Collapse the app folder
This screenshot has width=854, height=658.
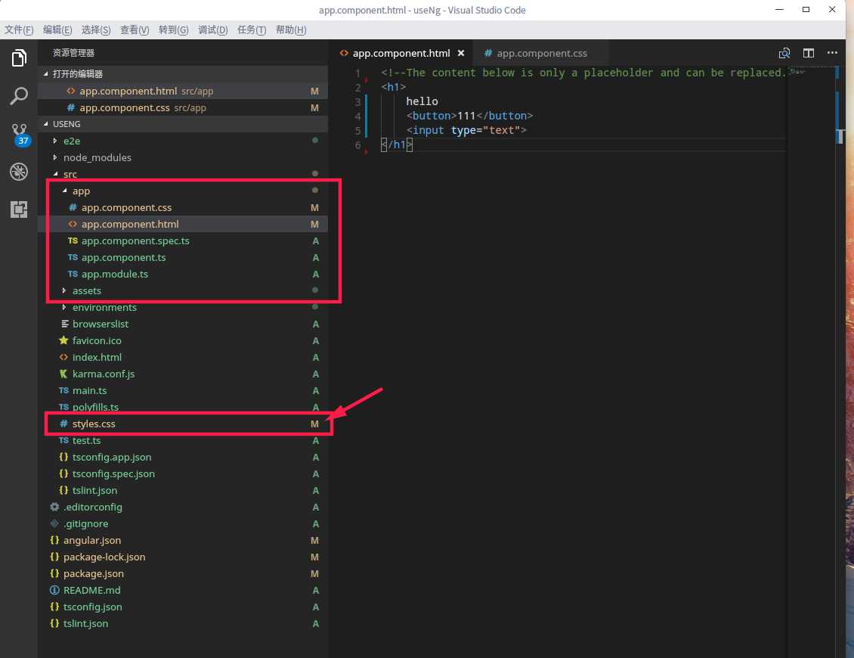point(182,191)
